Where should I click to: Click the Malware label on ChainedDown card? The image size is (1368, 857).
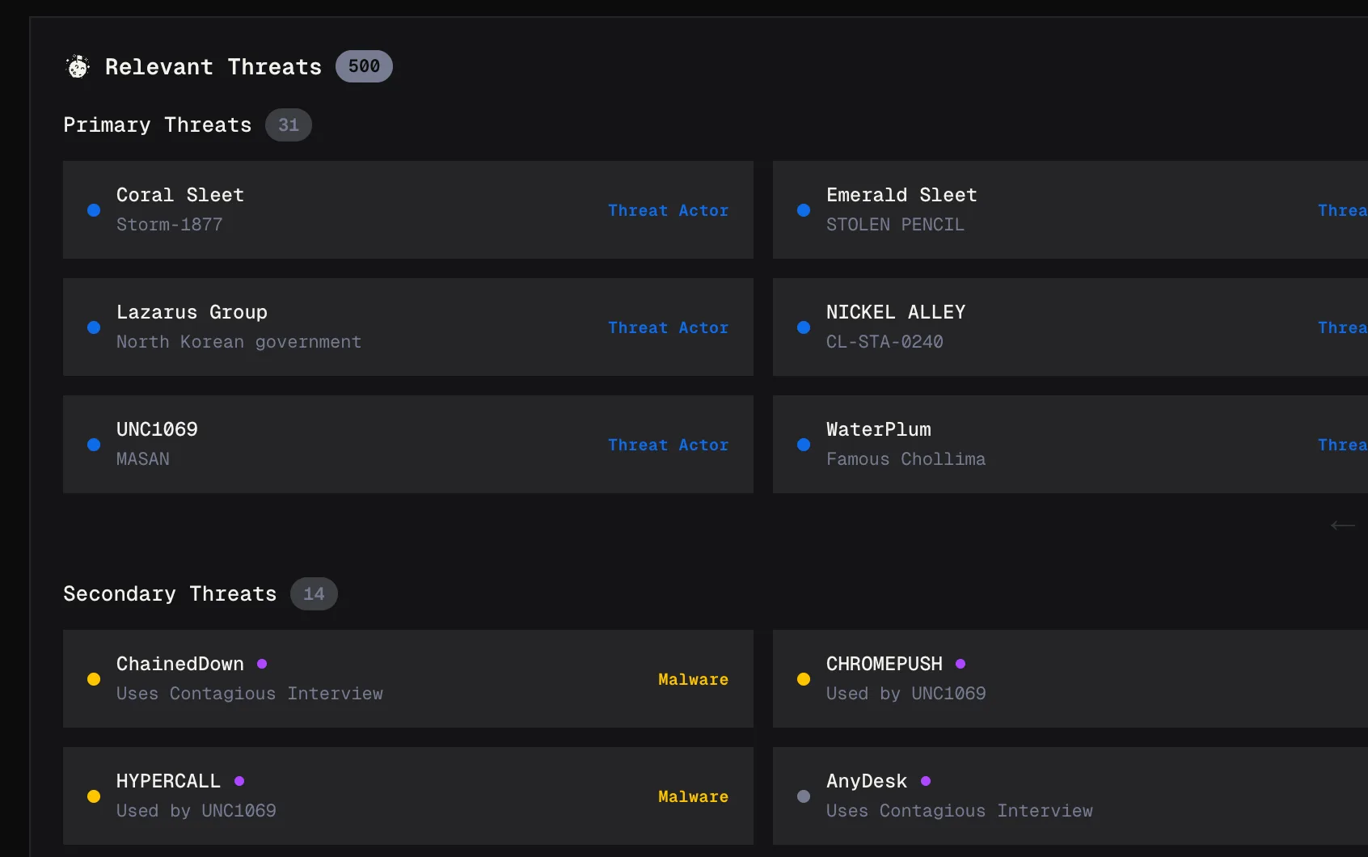pyautogui.click(x=693, y=679)
